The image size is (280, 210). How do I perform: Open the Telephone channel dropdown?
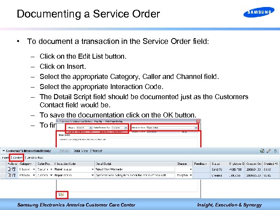click(x=191, y=175)
